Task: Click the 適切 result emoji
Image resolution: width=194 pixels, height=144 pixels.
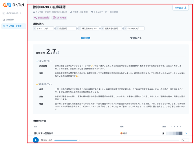Action: pyautogui.click(x=121, y=133)
